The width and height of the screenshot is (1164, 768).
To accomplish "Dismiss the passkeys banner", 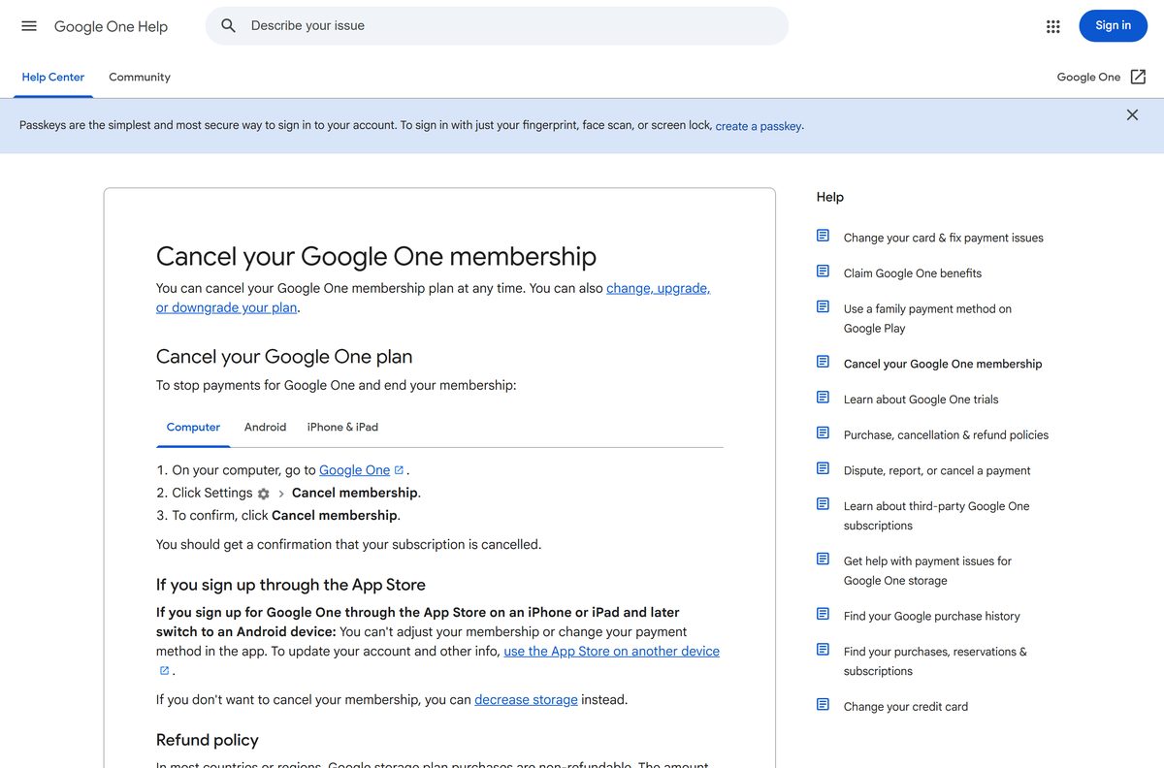I will tap(1132, 114).
